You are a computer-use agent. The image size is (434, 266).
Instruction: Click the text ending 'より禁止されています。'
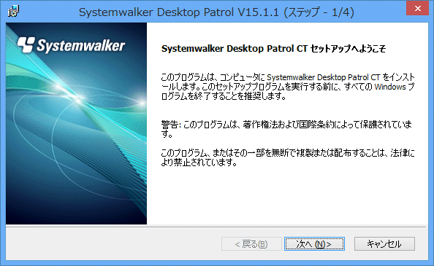pos(288,157)
